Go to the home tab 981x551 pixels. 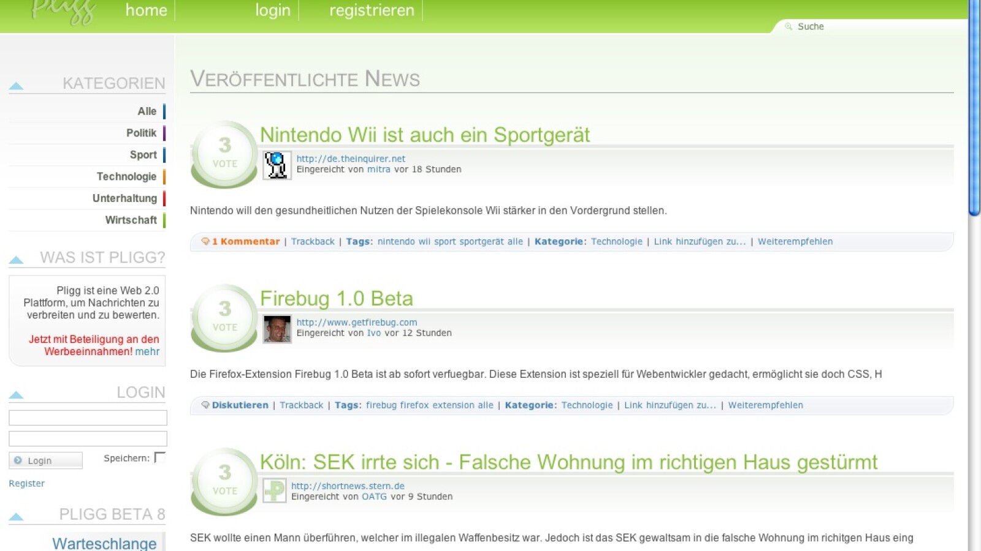pos(146,10)
